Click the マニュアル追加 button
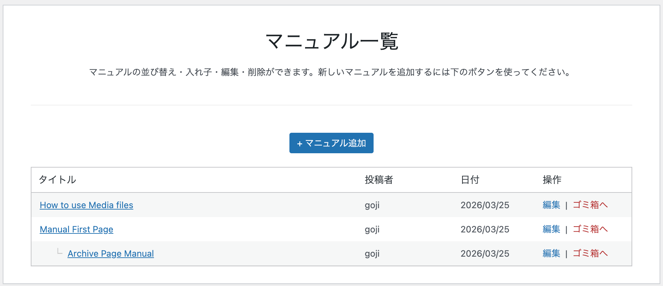663x286 pixels. coord(331,143)
